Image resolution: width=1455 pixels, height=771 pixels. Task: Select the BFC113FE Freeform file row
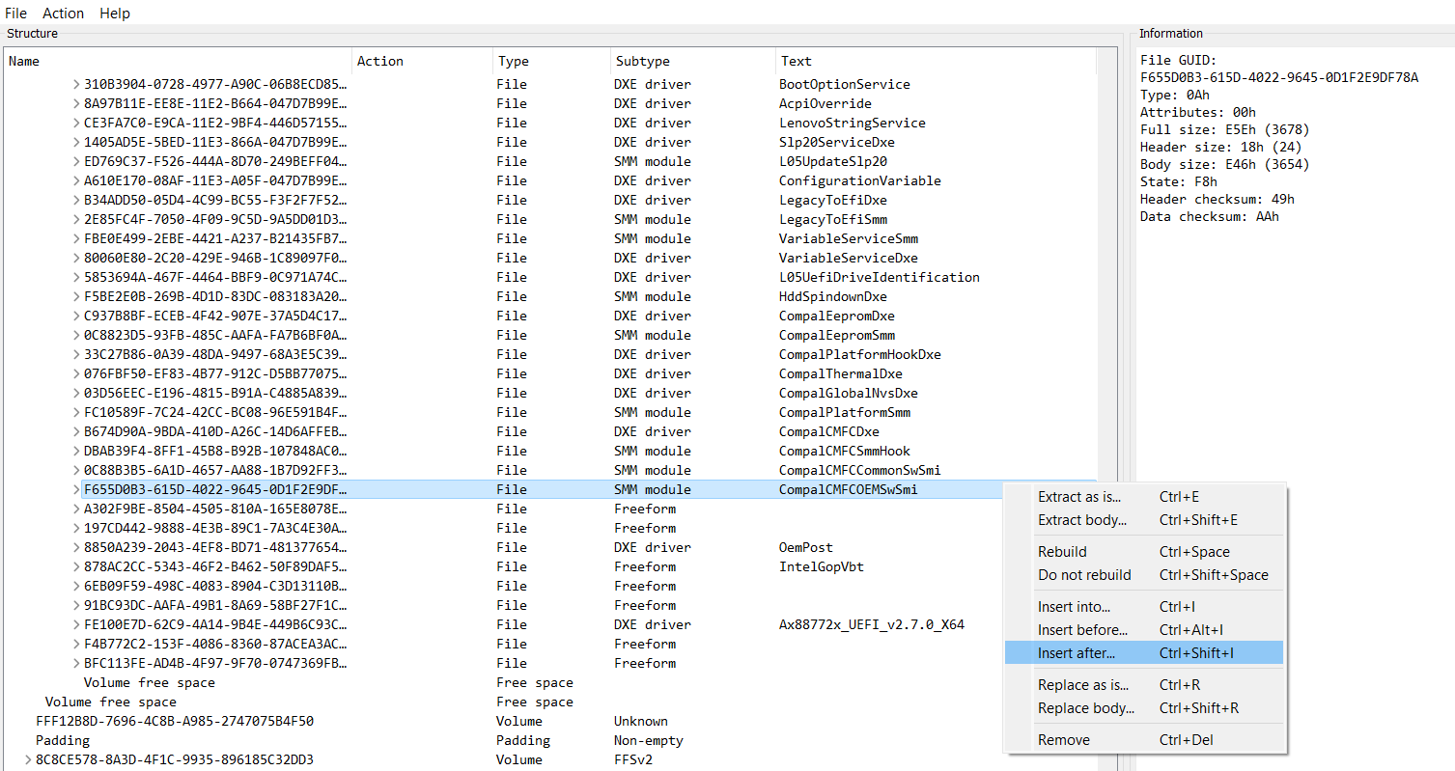(550, 663)
